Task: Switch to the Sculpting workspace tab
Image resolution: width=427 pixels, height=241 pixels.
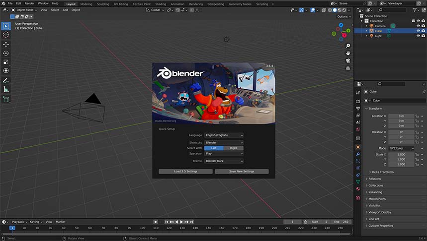Action: click(x=103, y=4)
